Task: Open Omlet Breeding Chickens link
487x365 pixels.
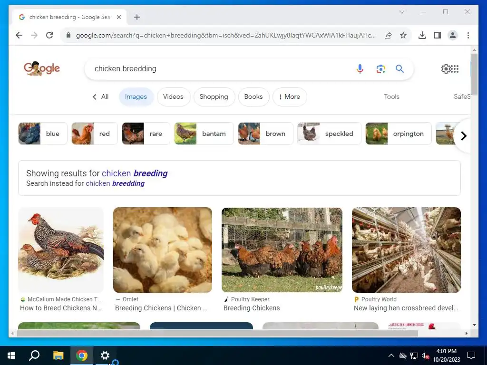Action: pos(161,308)
